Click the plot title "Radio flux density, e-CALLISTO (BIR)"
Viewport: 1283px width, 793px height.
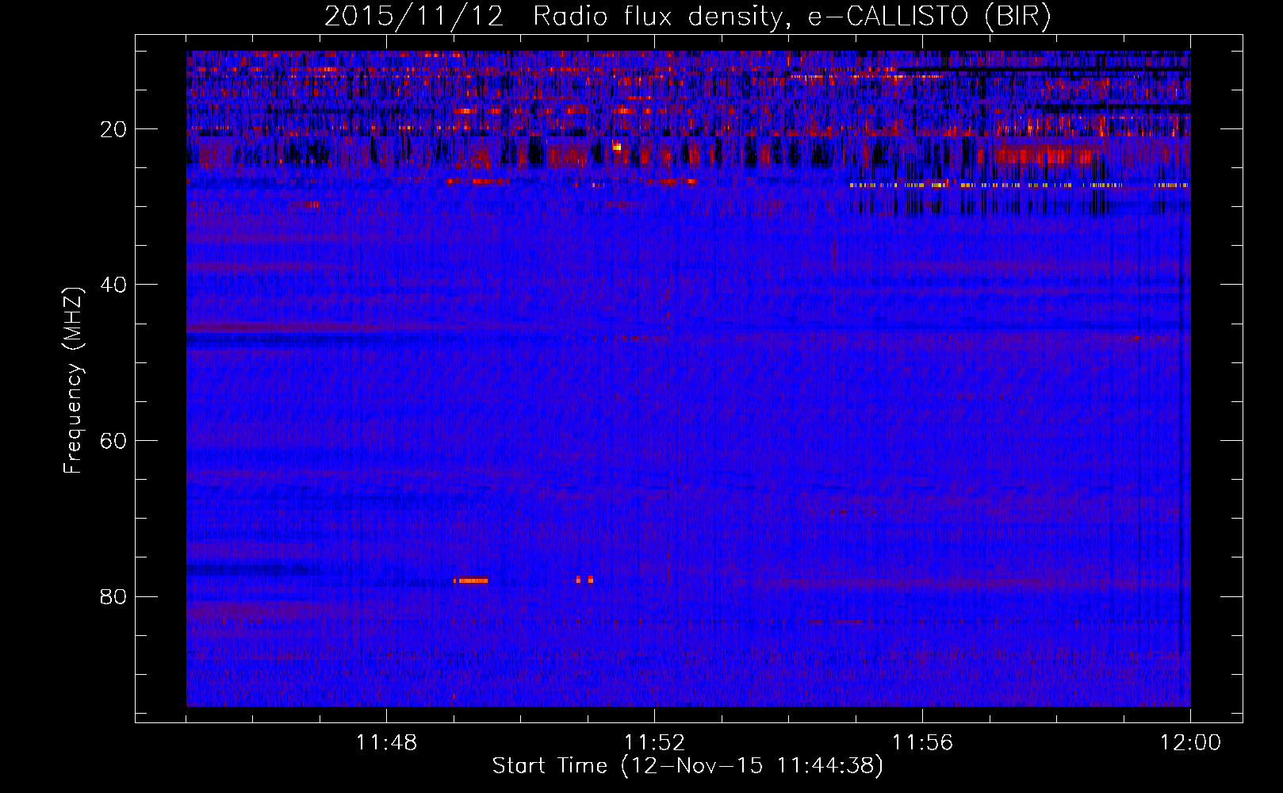click(x=792, y=16)
